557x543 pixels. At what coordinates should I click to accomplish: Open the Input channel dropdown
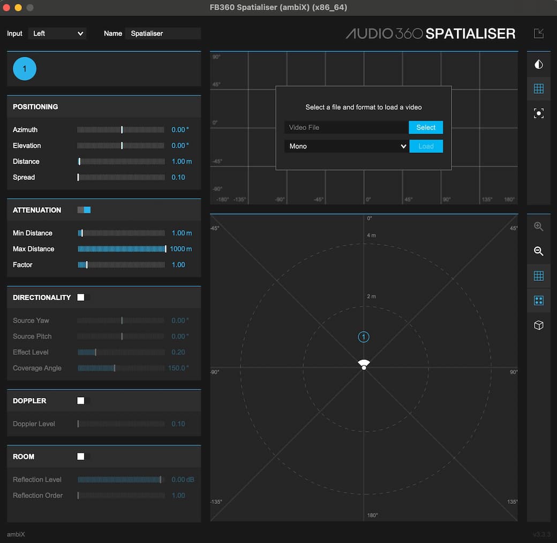57,33
